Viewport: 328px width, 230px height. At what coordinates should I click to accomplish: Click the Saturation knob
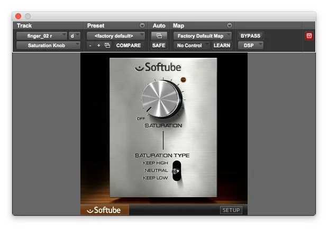tap(161, 99)
